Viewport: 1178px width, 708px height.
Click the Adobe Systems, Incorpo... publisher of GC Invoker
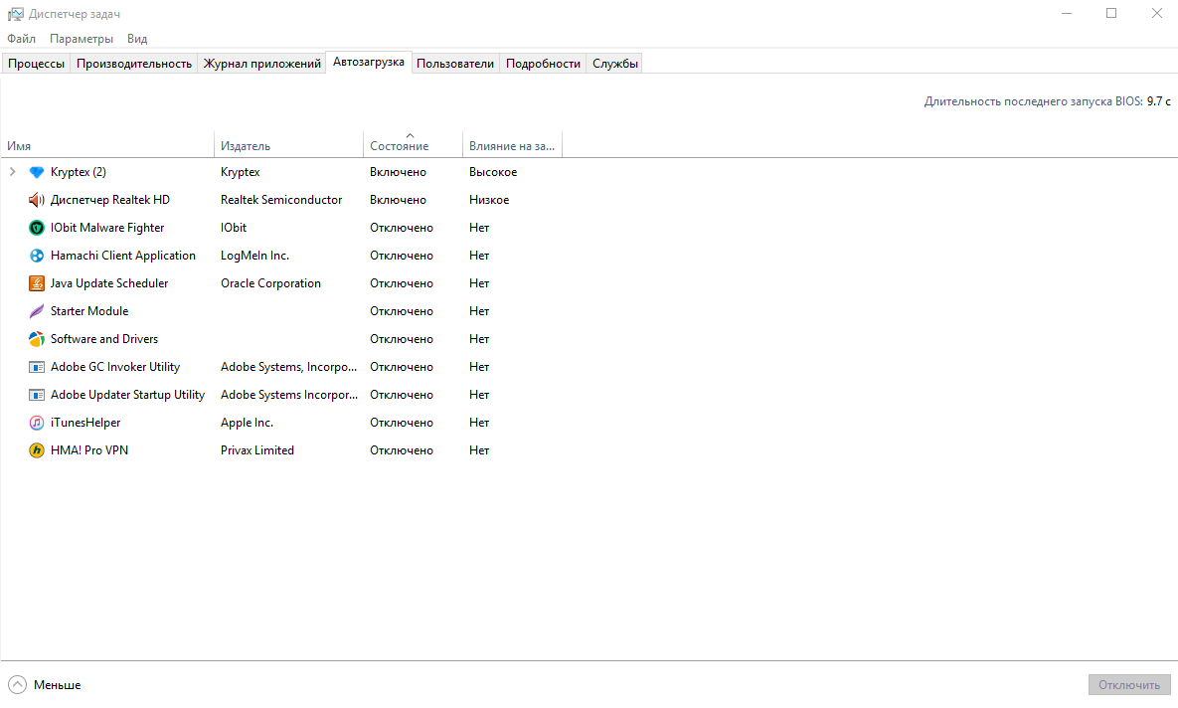[x=288, y=367]
